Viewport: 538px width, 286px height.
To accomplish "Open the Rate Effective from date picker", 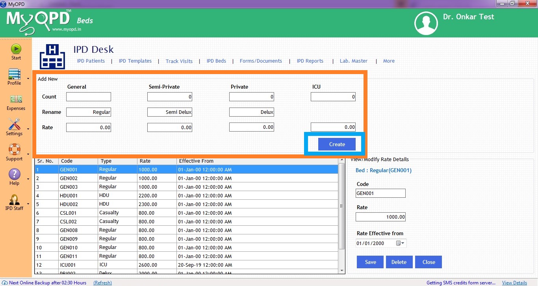I will (x=400, y=243).
